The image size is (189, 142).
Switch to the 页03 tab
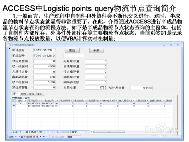32,94
